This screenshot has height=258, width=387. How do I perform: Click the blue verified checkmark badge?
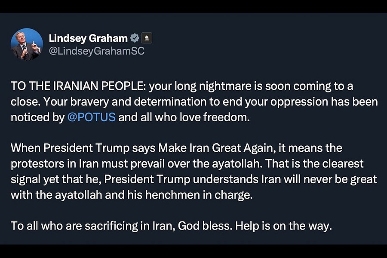(x=135, y=38)
